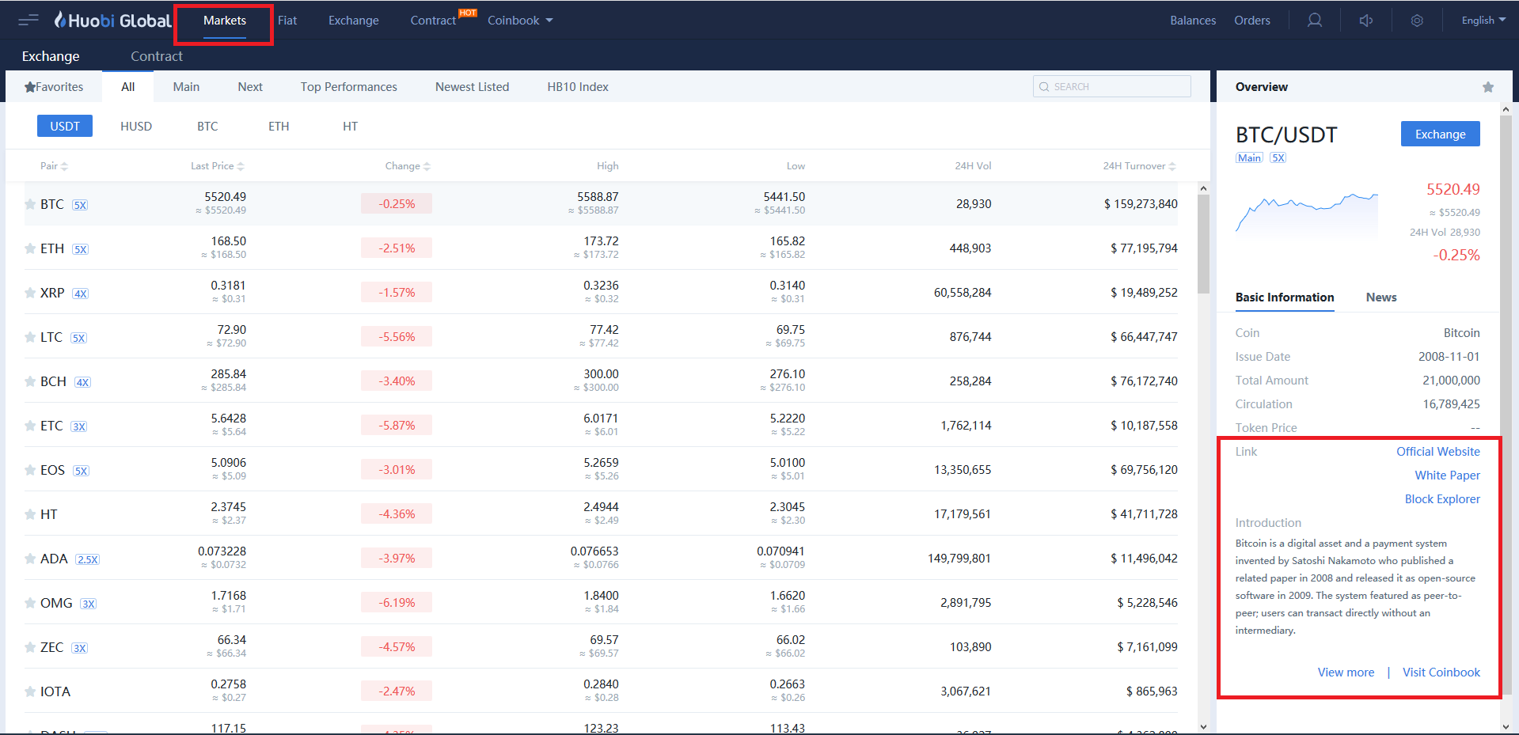Select the USDT quote filter
The image size is (1519, 735).
pos(65,126)
